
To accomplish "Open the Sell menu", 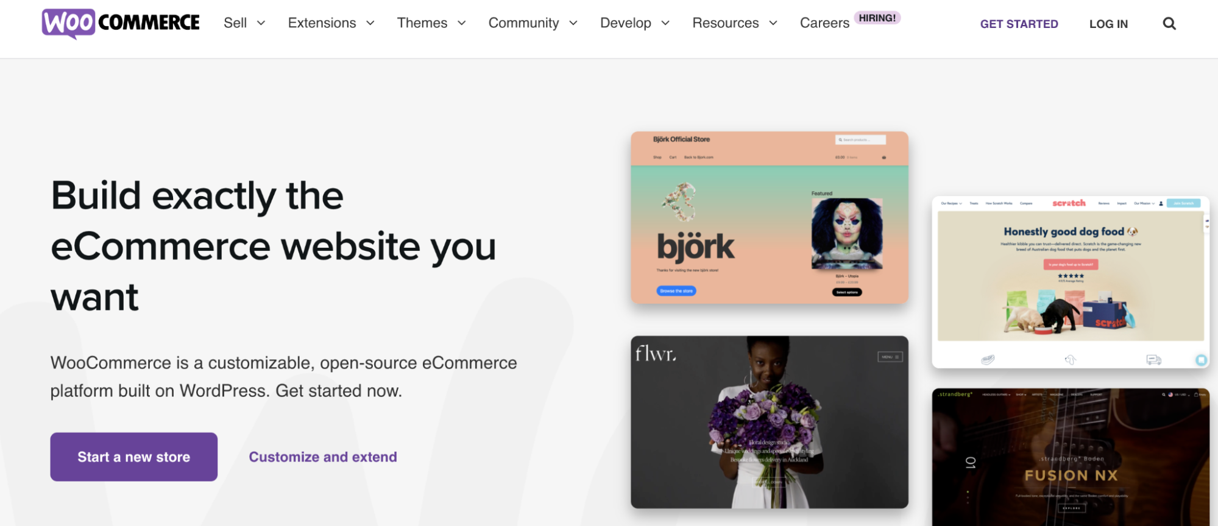I will [235, 23].
